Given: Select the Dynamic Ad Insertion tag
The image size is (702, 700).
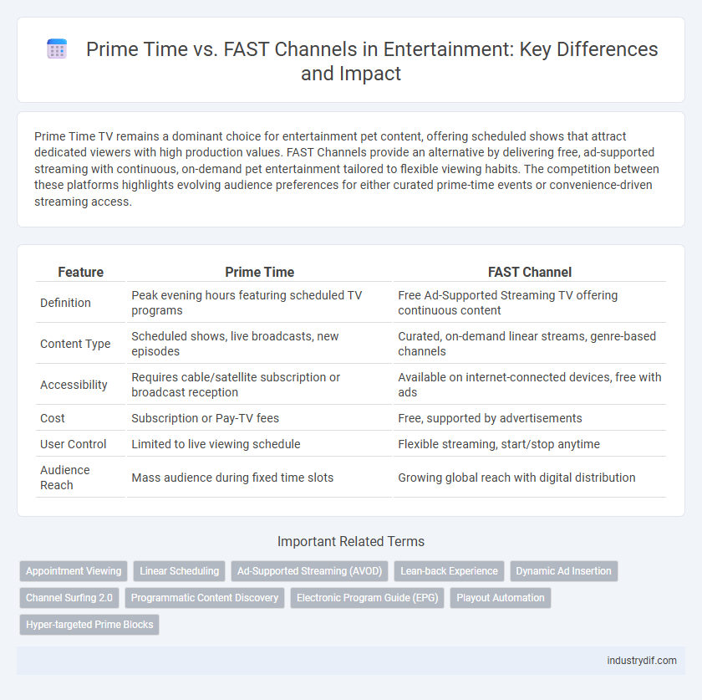Looking at the screenshot, I should (x=563, y=571).
